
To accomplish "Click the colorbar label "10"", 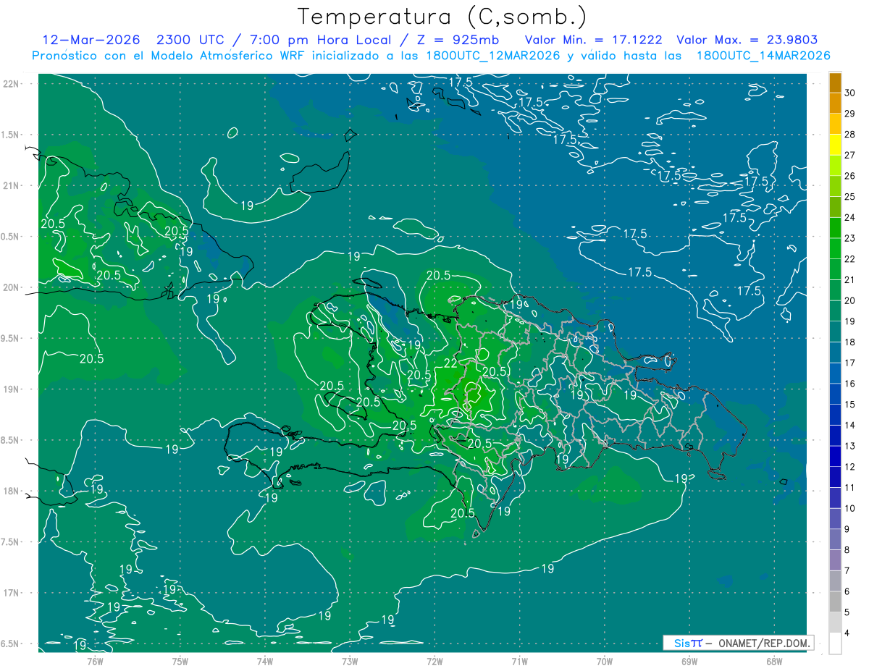I will 851,508.
